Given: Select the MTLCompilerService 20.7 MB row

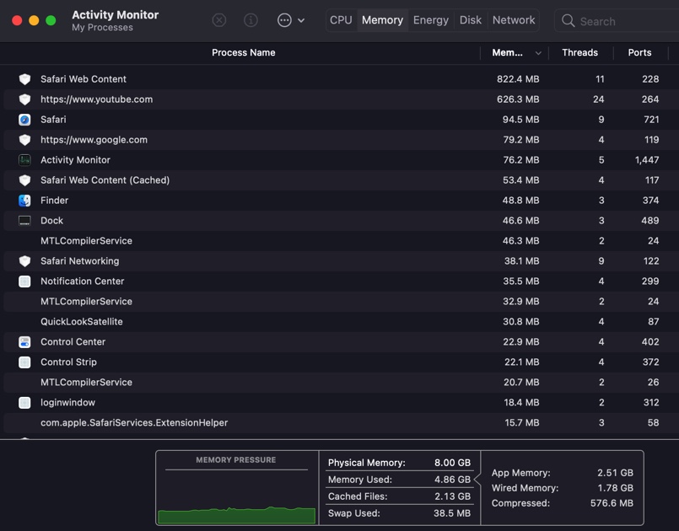Looking at the screenshot, I should point(339,383).
